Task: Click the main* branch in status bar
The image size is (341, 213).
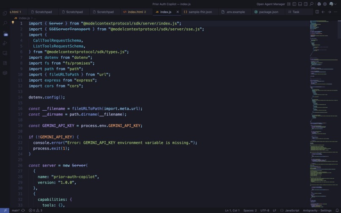Action: point(15,210)
